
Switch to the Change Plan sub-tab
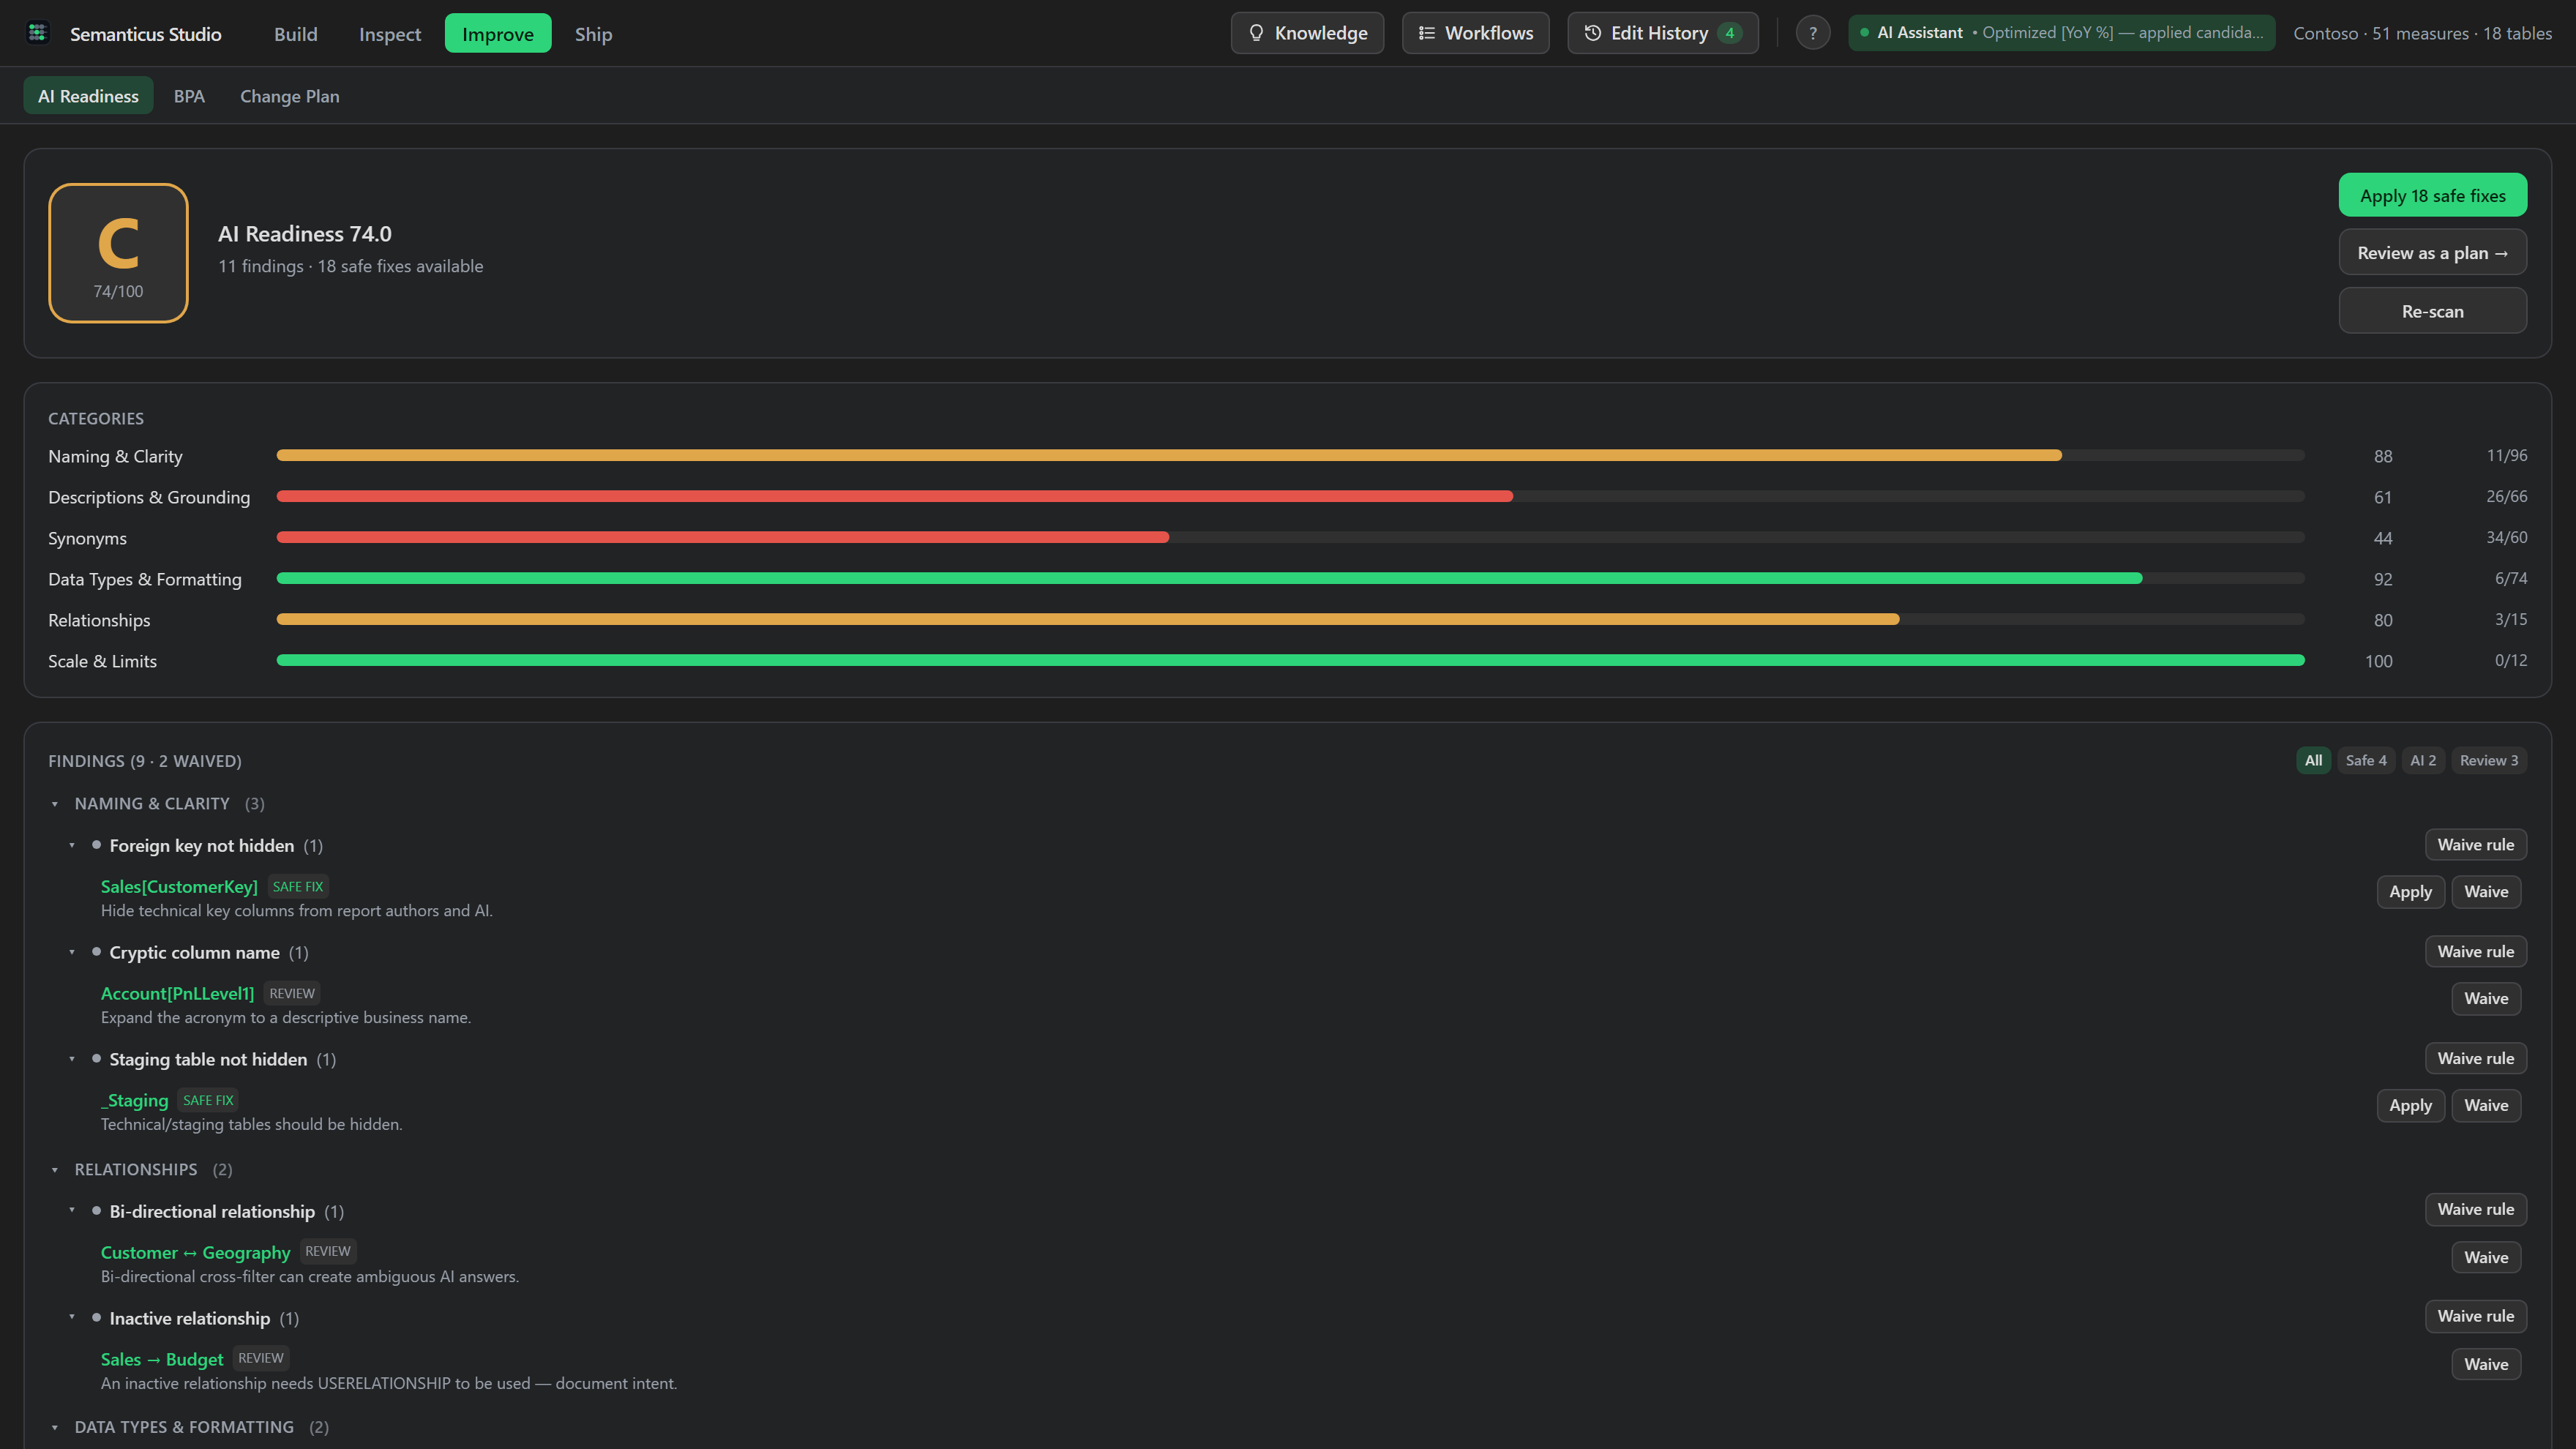tap(290, 96)
